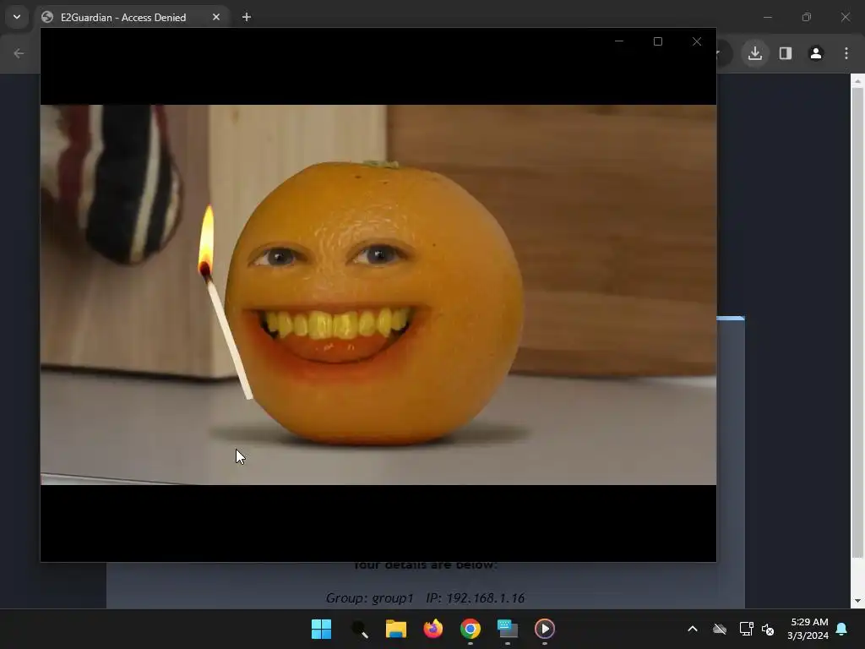The height and width of the screenshot is (649, 865).
Task: Maximize the video player window
Action: [657, 41]
